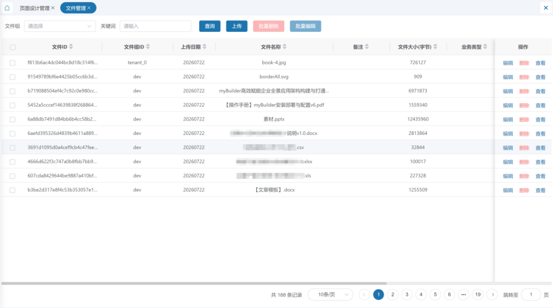Screen dimensions: 553x308
Task: Sort by the 备注 column arrows
Action: coord(367,47)
